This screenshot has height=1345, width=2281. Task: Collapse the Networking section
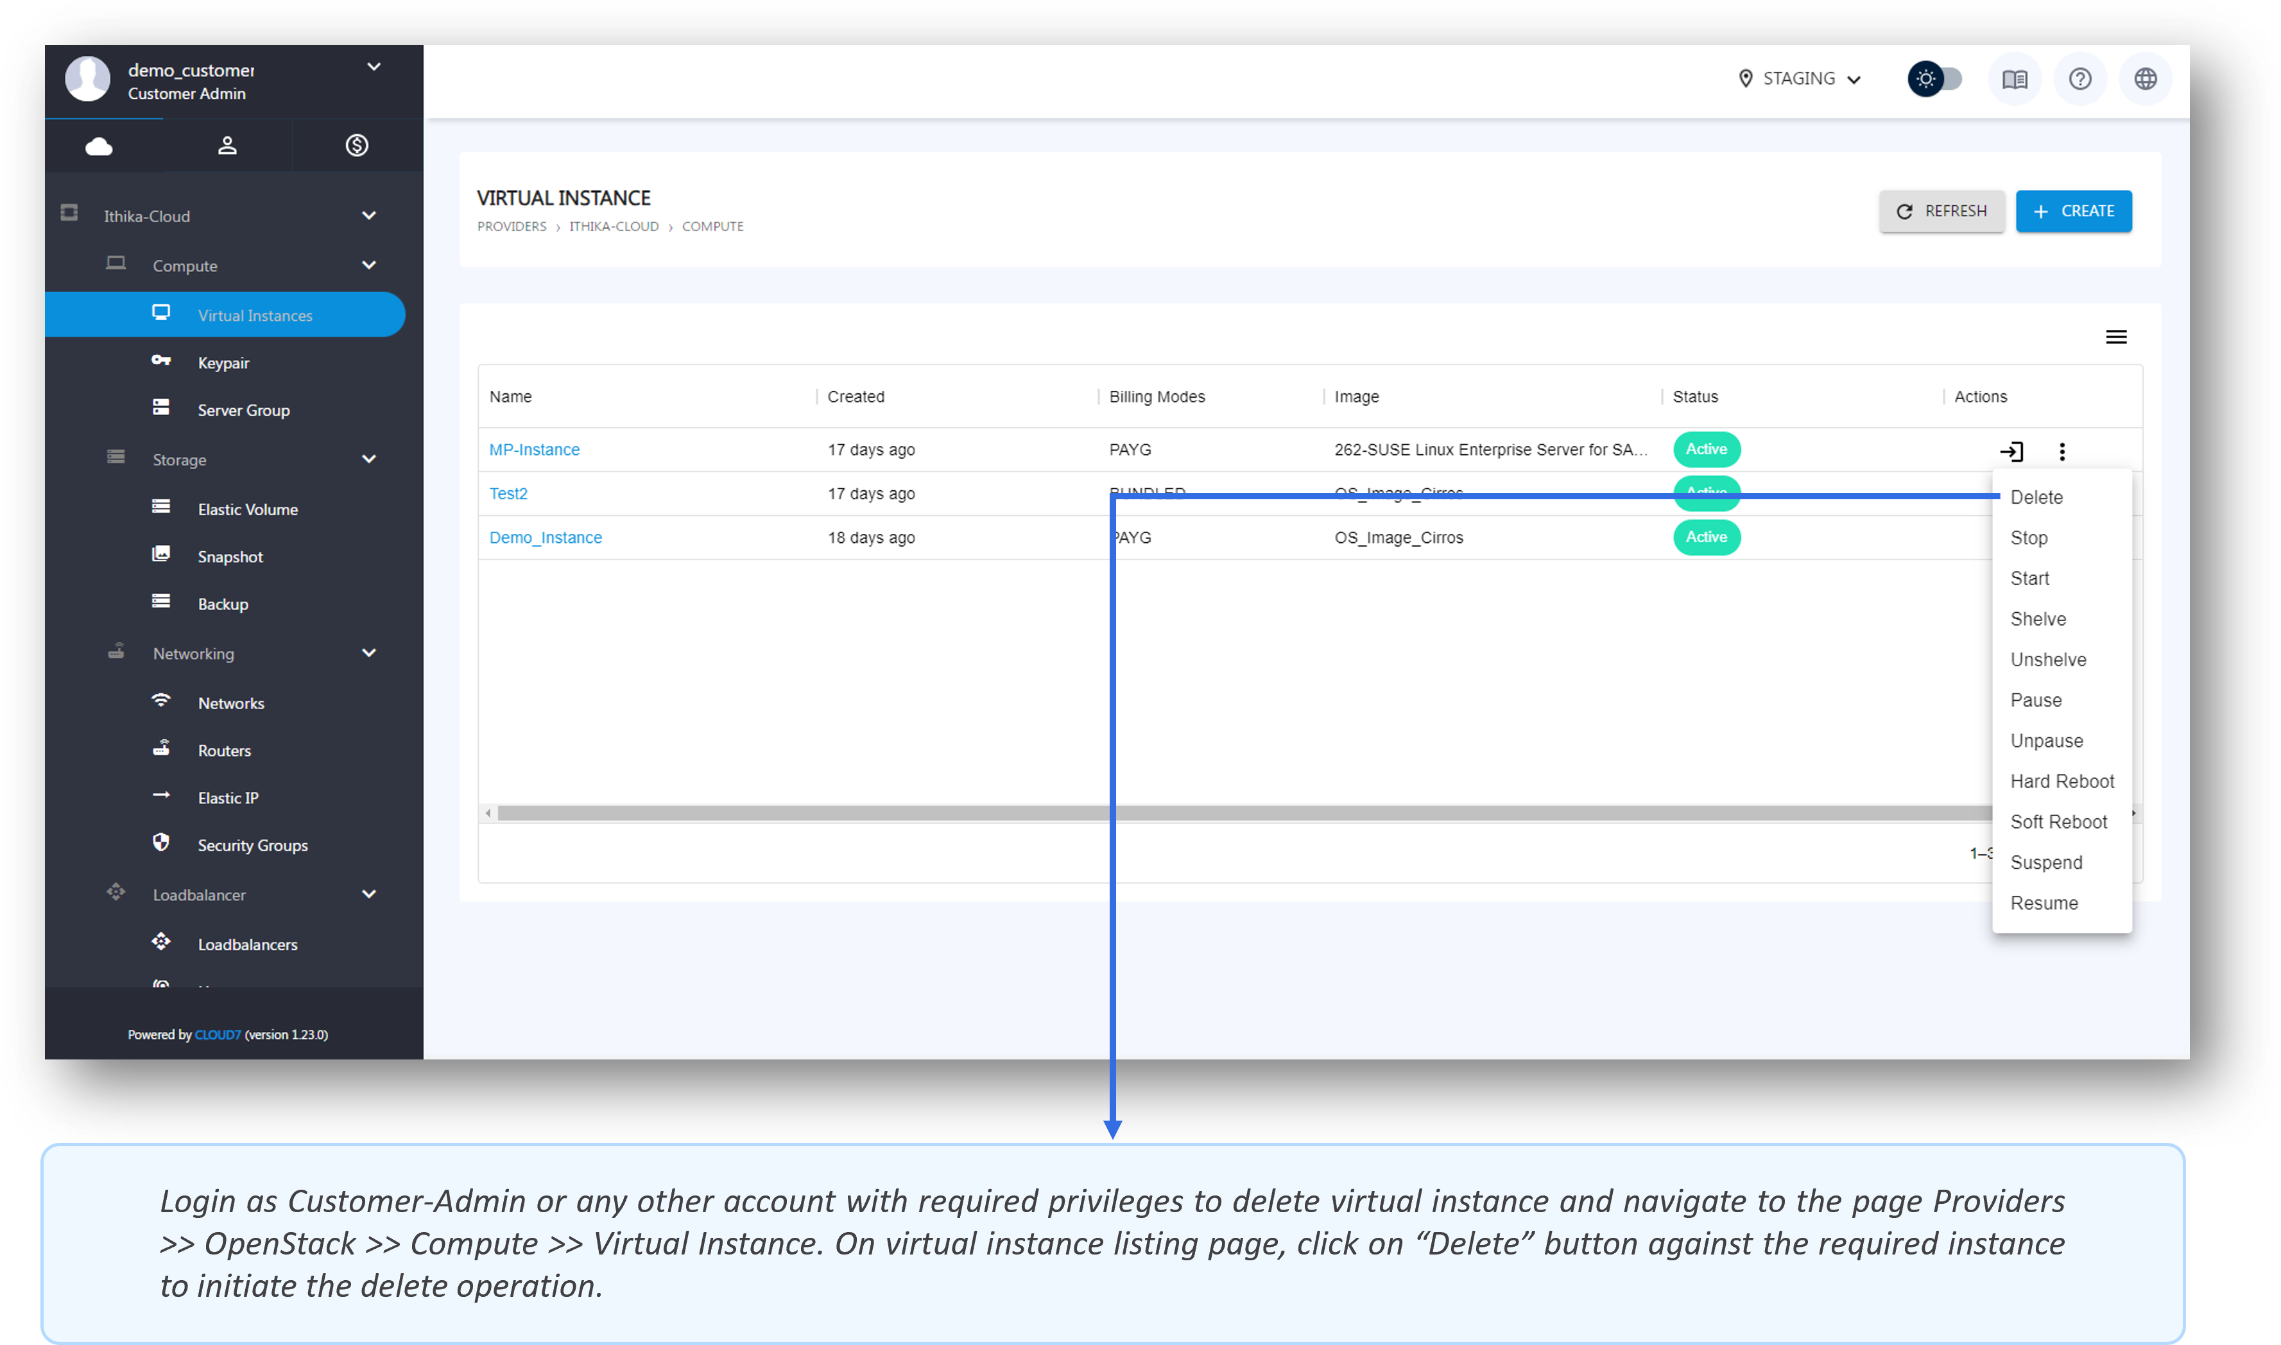point(369,653)
